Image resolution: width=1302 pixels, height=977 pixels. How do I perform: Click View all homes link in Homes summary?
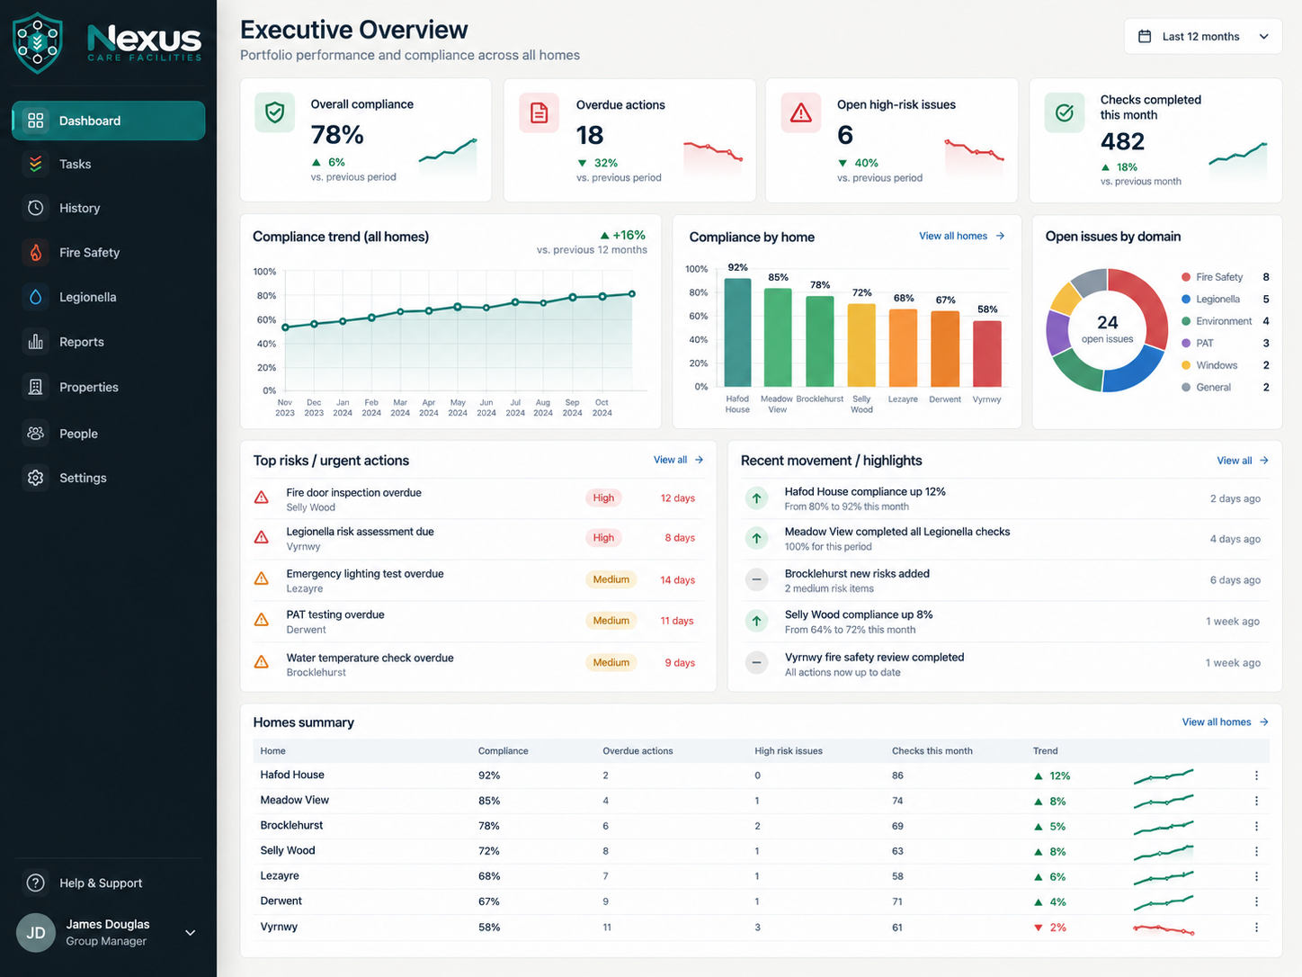point(1225,722)
